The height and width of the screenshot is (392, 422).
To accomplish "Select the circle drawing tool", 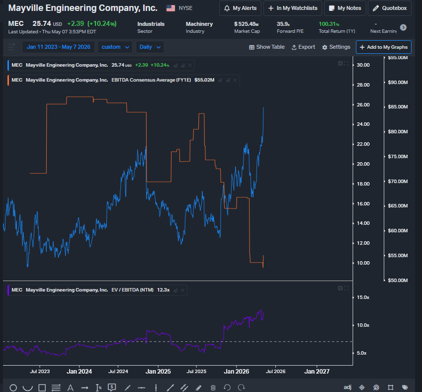I will pos(13,388).
